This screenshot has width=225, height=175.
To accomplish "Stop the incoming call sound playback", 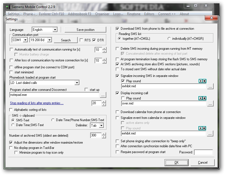I will 204,98.
